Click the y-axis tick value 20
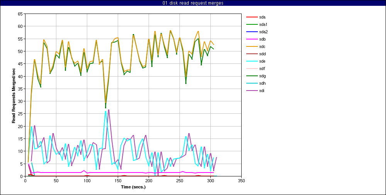 point(20,127)
